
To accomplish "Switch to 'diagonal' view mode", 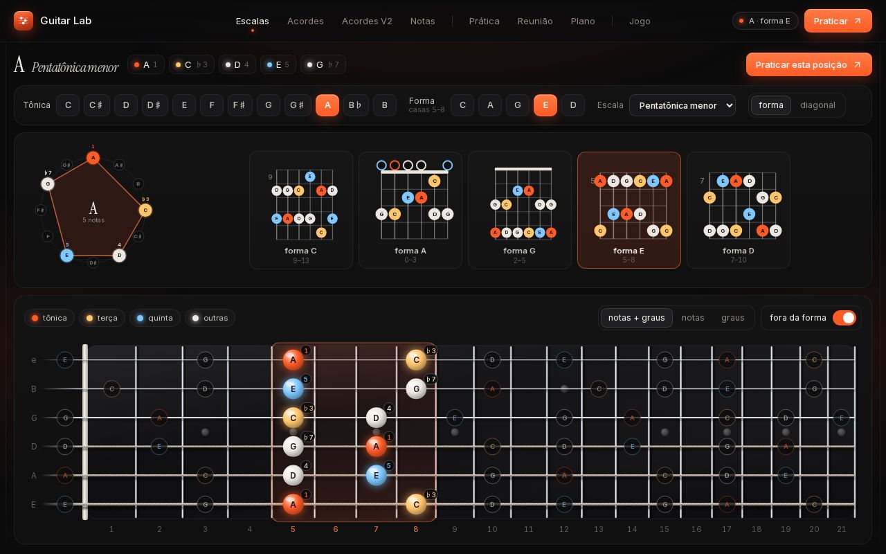I will coord(817,105).
